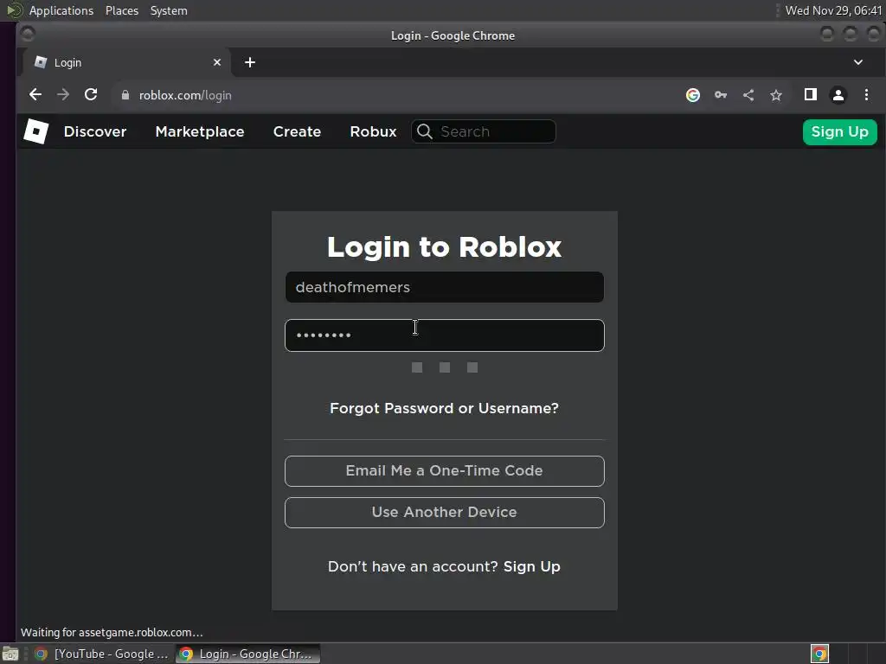Click the Login to Roblox heading
This screenshot has height=664, width=886.
pyautogui.click(x=444, y=246)
